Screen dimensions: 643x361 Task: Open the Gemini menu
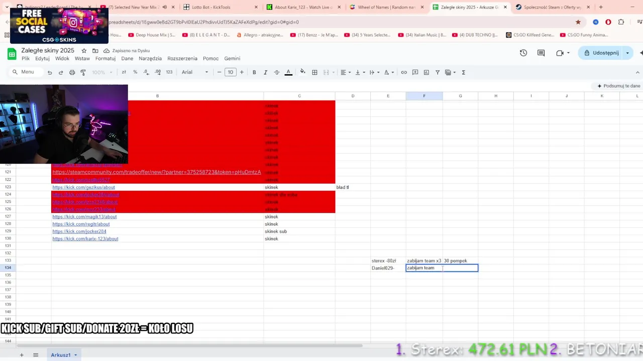(232, 58)
